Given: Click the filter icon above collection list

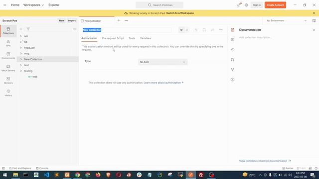Looking at the screenshot, I should [x=28, y=29].
